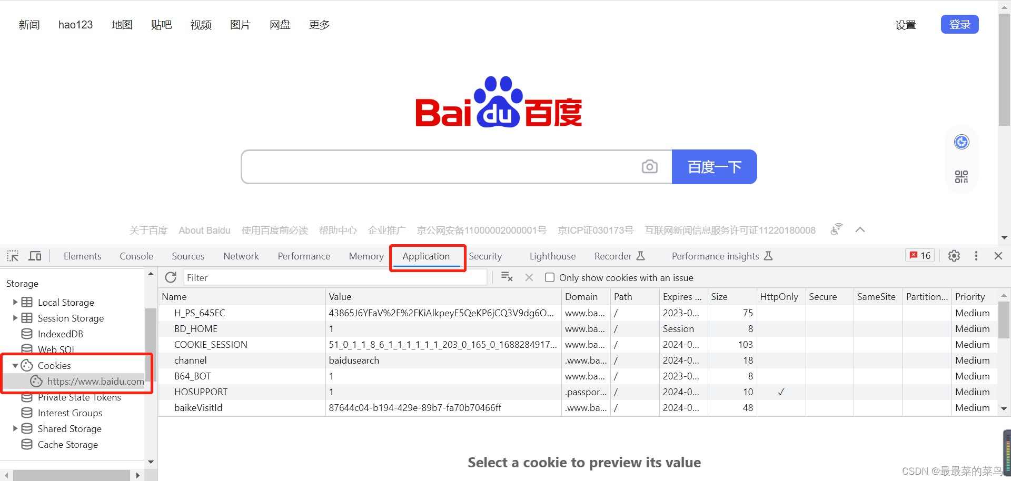The height and width of the screenshot is (481, 1011).
Task: Open the 新闻 news link
Action: pos(29,25)
